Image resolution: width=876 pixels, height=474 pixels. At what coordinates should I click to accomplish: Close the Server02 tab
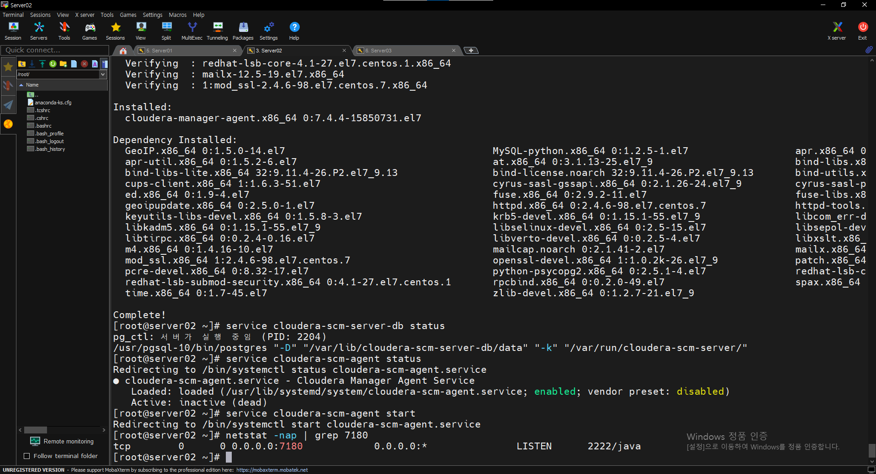344,51
